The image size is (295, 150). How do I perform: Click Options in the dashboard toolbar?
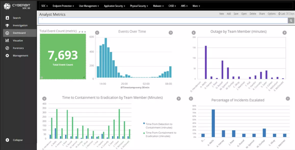pos(272,14)
